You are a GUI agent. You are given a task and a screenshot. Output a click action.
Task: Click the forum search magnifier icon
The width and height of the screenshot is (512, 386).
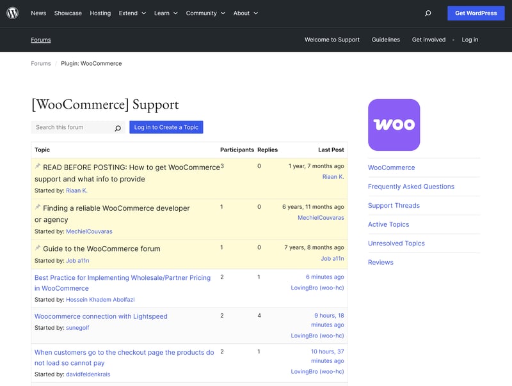tap(118, 128)
